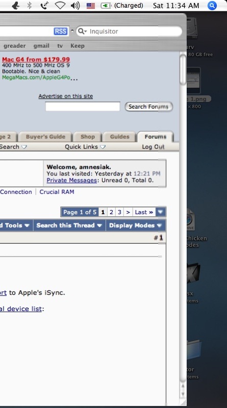Open the Crucial RAM sponsor link

57,192
